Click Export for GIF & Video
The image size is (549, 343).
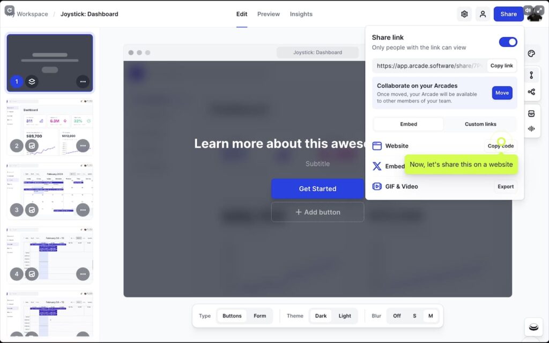(506, 187)
